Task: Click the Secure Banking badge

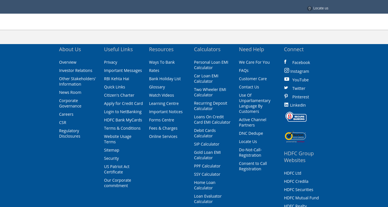Action: (296, 117)
